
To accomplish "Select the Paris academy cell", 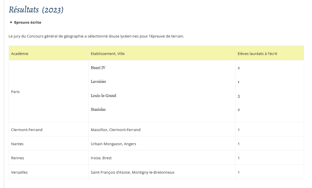I will tap(15, 92).
